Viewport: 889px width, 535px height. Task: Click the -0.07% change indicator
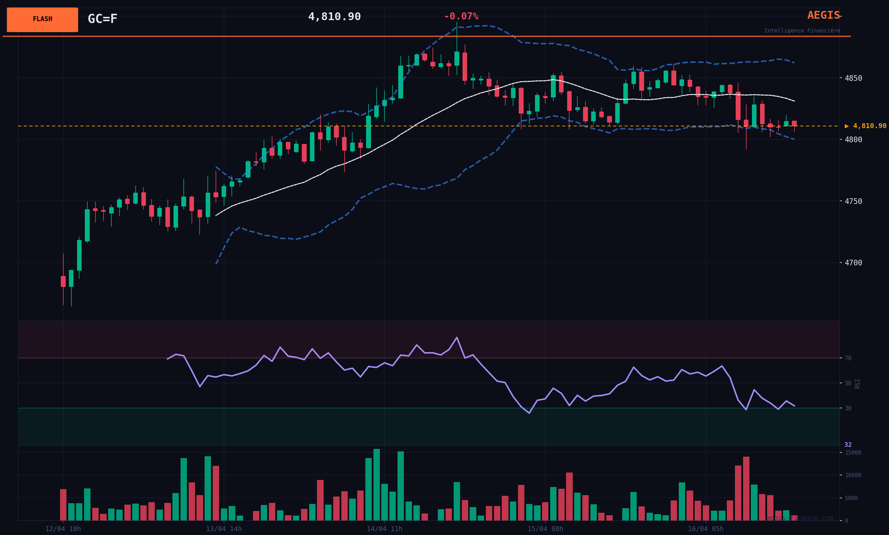point(461,17)
